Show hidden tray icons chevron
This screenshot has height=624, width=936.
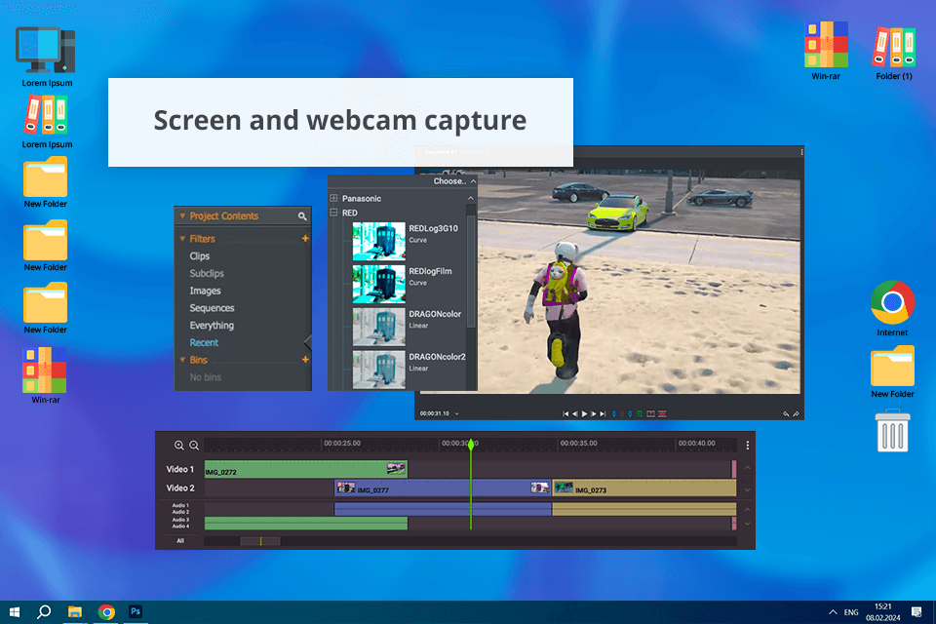click(833, 612)
